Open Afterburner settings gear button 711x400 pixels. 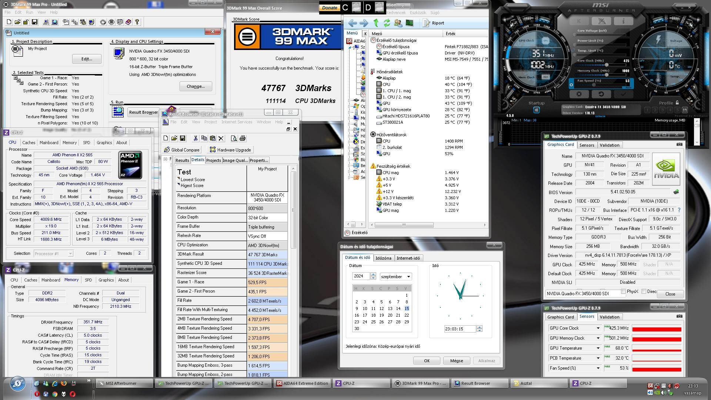coord(579,94)
